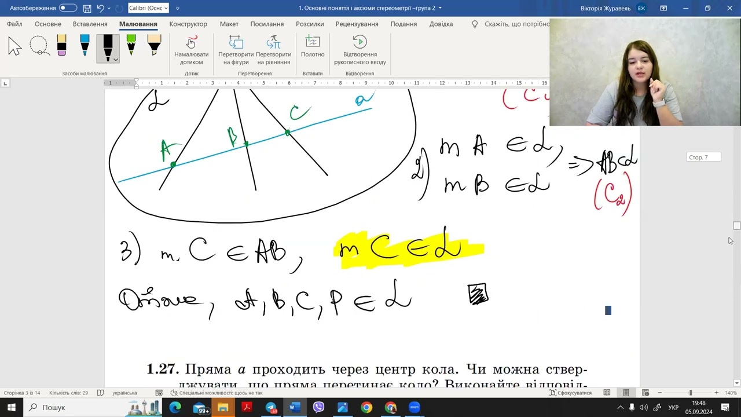Open the Довідка ribbon tab
Image resolution: width=741 pixels, height=417 pixels.
pyautogui.click(x=441, y=24)
